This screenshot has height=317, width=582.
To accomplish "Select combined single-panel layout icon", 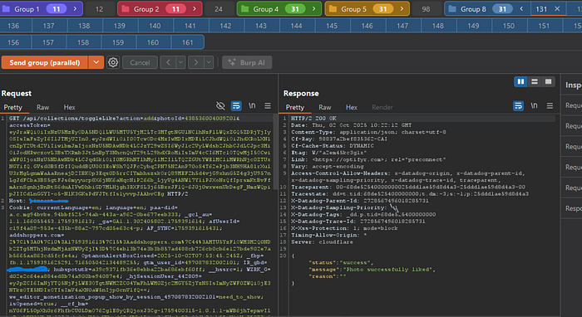I will [548, 81].
